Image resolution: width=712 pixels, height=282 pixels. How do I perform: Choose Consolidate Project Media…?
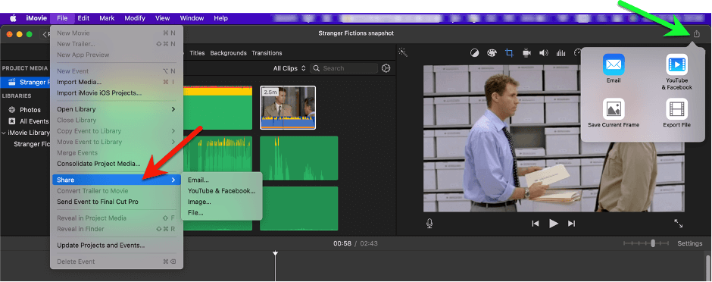(x=116, y=164)
